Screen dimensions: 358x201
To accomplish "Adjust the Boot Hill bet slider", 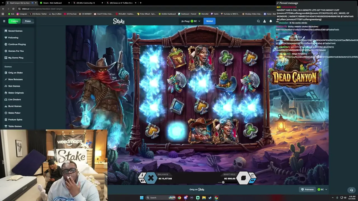I will click(223, 182).
